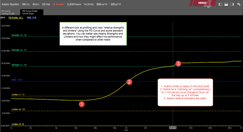The image size is (243, 132).
Task: Click the 2,832 PMAX value
Action: [74, 5]
